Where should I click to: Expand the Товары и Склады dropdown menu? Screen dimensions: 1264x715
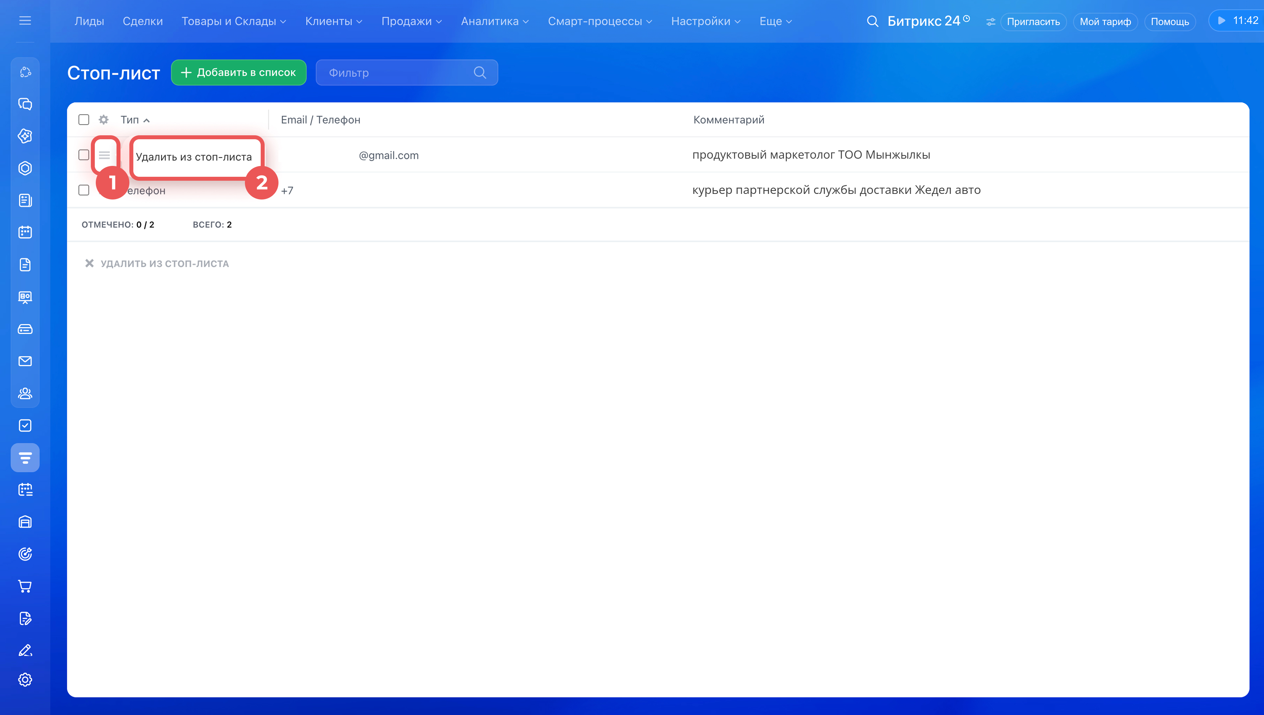tap(234, 21)
